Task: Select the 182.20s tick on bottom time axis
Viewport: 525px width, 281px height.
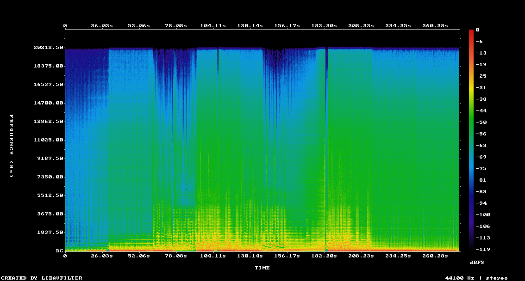Action: [x=324, y=256]
